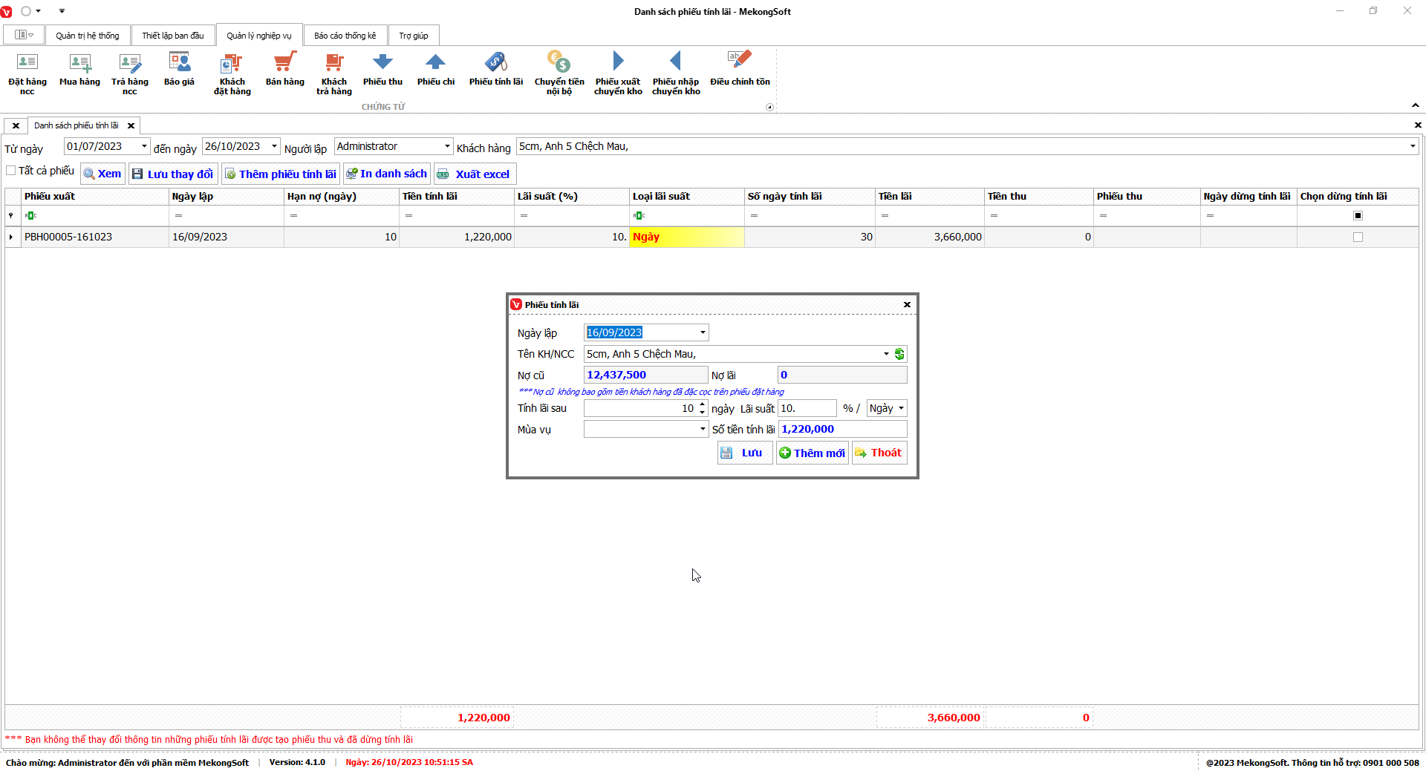Click the customer refresh icon in dialog
The width and height of the screenshot is (1426, 771).
coord(899,354)
